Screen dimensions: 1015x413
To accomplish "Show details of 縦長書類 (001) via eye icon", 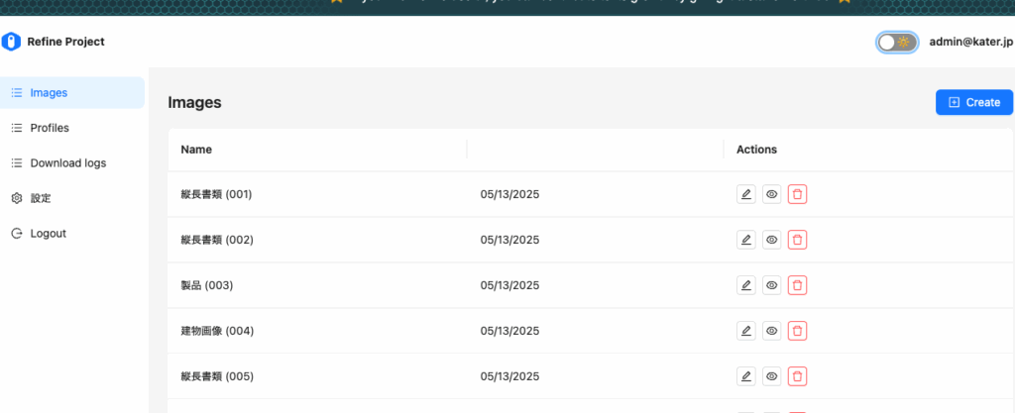I will pos(771,194).
